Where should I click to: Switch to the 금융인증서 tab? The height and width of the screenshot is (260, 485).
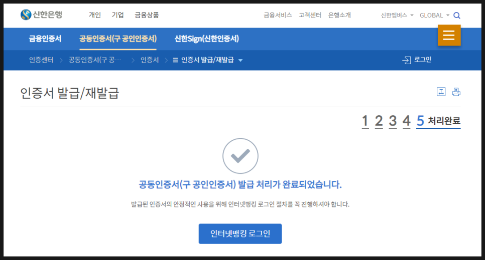coord(45,39)
